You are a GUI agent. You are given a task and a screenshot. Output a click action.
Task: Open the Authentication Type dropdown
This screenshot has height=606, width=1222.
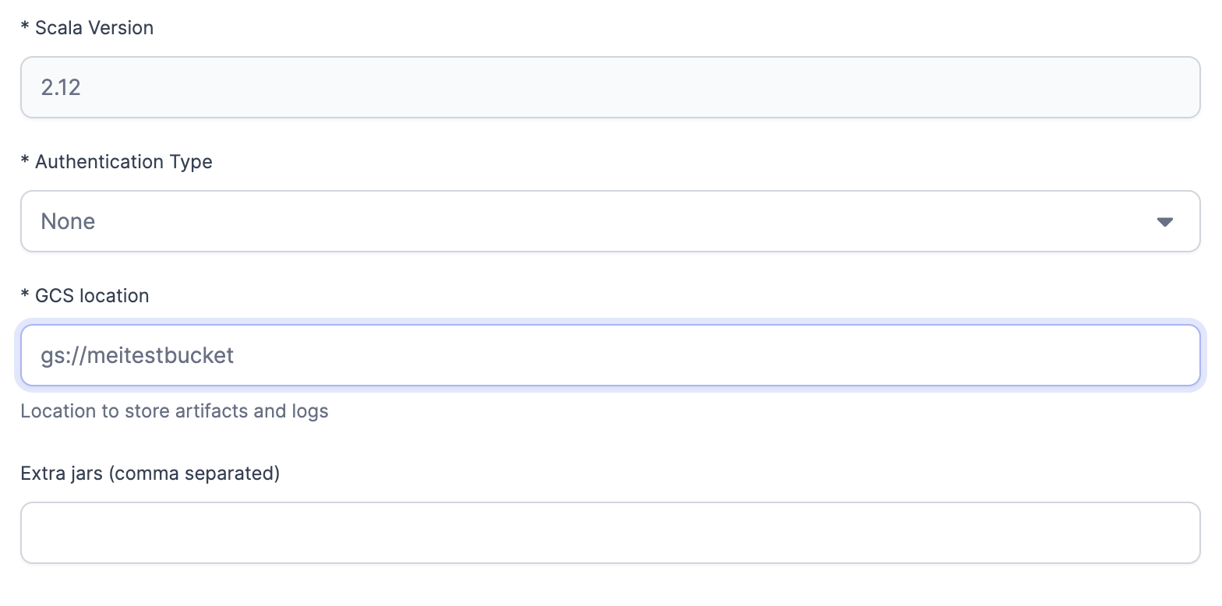tap(609, 222)
